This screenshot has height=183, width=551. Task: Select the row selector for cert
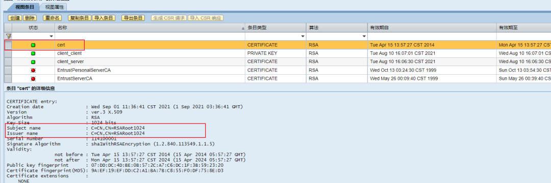click(x=8, y=45)
